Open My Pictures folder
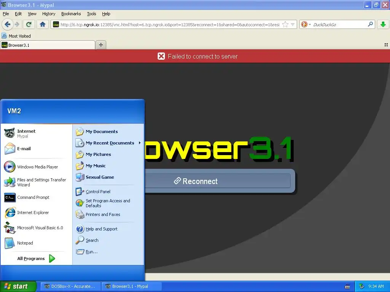Viewport: 390px width, 292px height. pos(109,154)
